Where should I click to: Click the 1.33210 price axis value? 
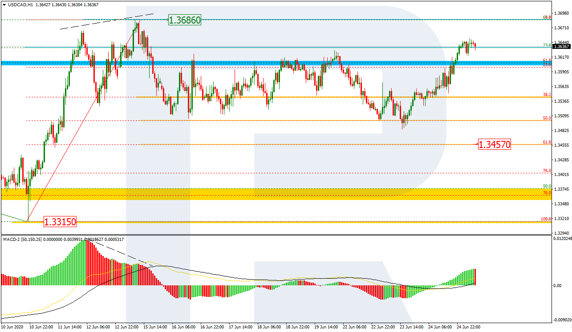562,218
